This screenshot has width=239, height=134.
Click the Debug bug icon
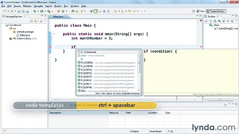click(x=35, y=11)
